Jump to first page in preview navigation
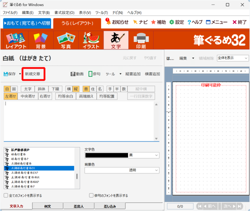Image resolution: width=250 pixels, height=211 pixels. (x=199, y=206)
